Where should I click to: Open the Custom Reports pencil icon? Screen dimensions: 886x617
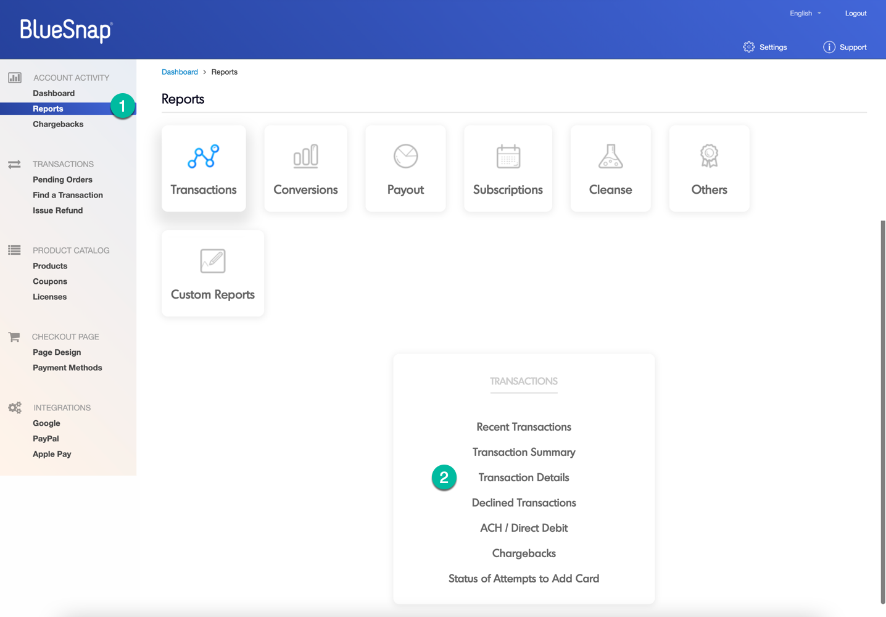pos(213,261)
